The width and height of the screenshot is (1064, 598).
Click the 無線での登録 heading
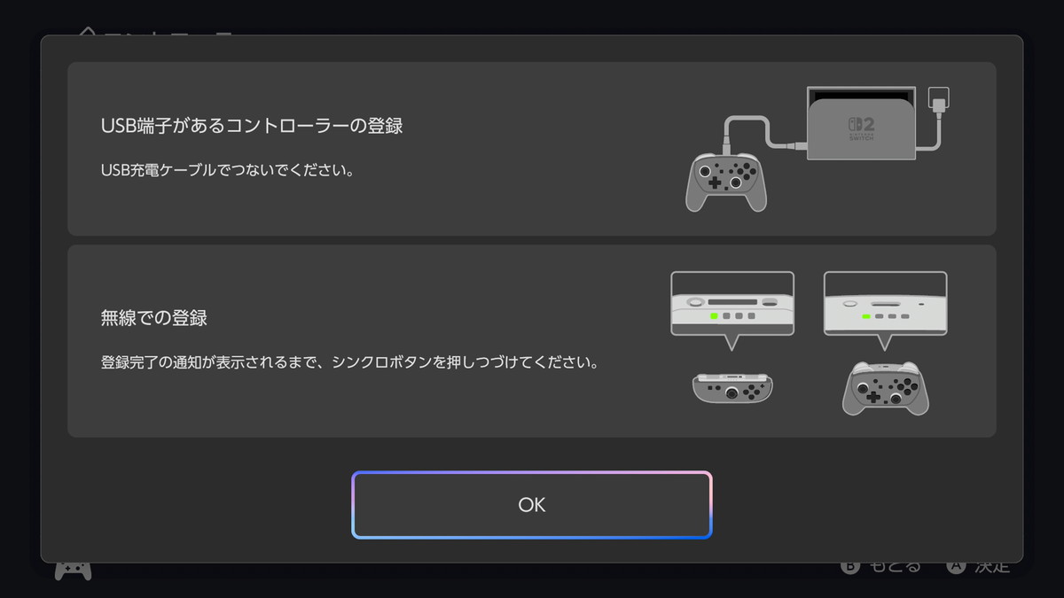pos(154,317)
